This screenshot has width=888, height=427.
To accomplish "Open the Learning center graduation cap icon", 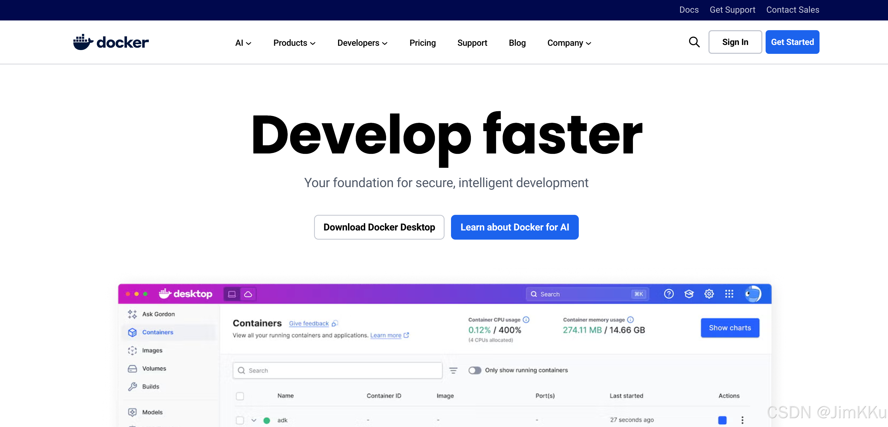I will coord(689,294).
